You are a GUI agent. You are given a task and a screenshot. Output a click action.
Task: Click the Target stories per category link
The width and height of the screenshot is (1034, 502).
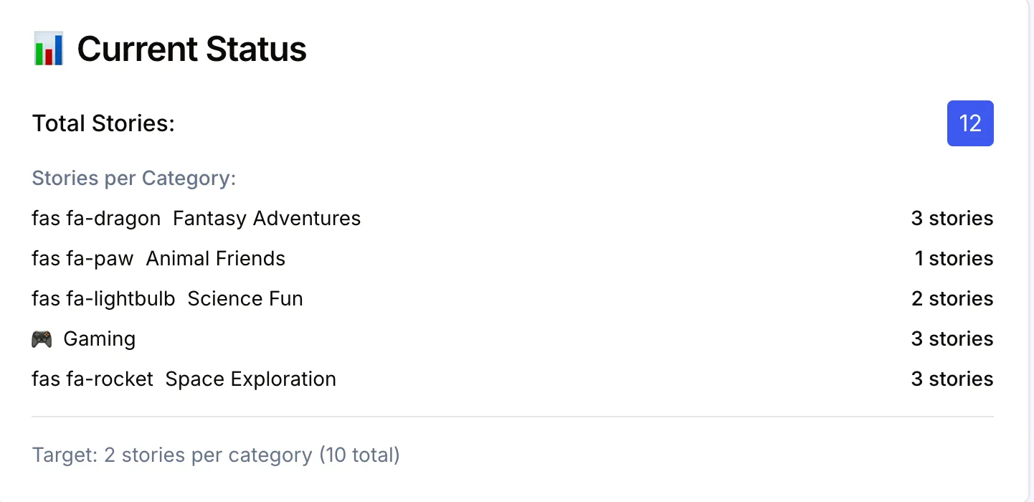coord(215,455)
